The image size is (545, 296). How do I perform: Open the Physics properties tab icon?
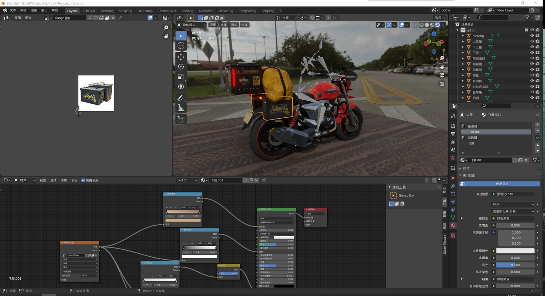453,202
